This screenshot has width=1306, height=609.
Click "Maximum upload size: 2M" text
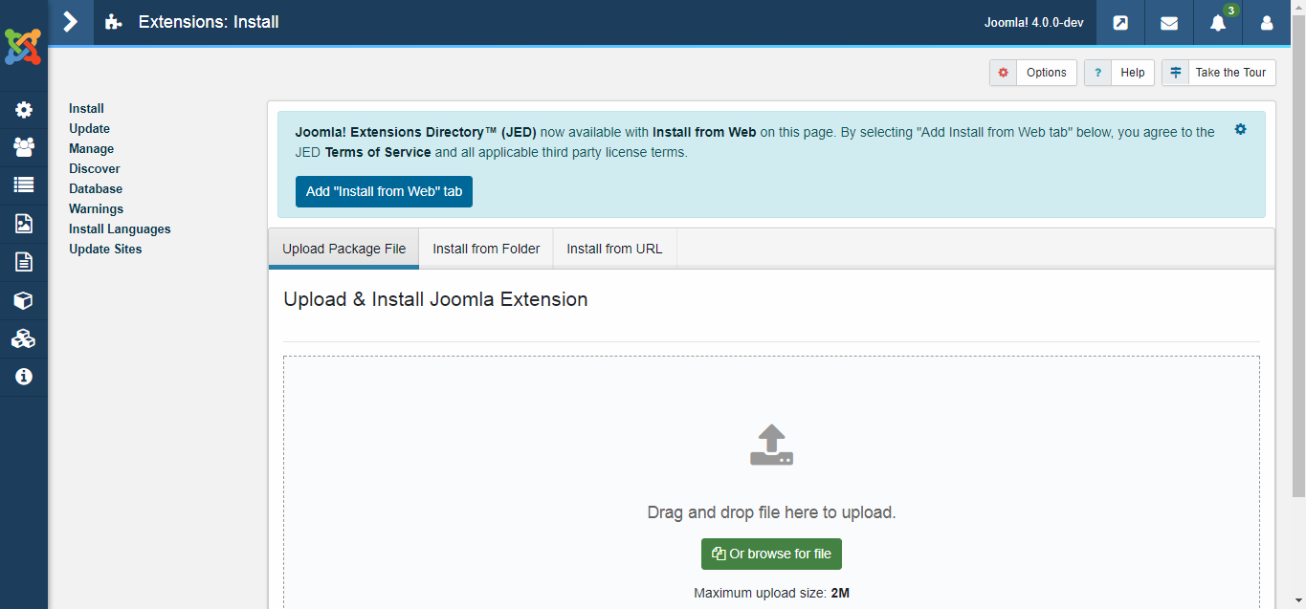click(x=771, y=593)
